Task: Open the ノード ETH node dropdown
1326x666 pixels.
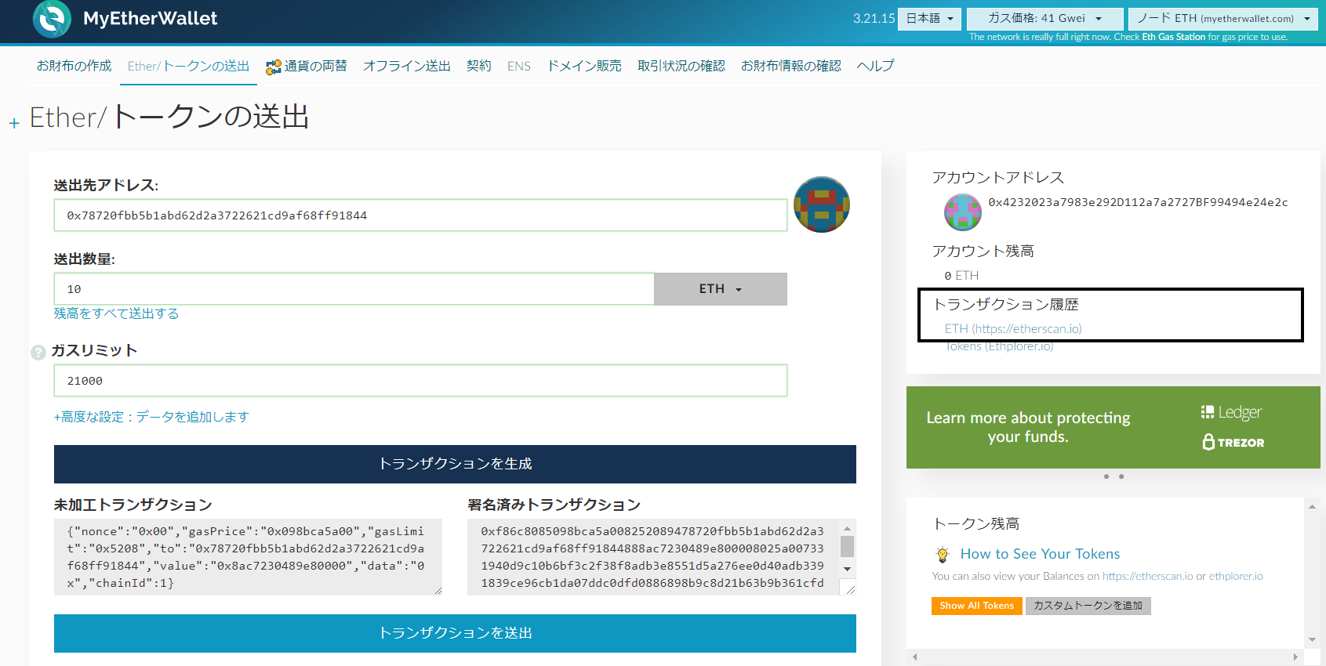Action: (x=1223, y=18)
